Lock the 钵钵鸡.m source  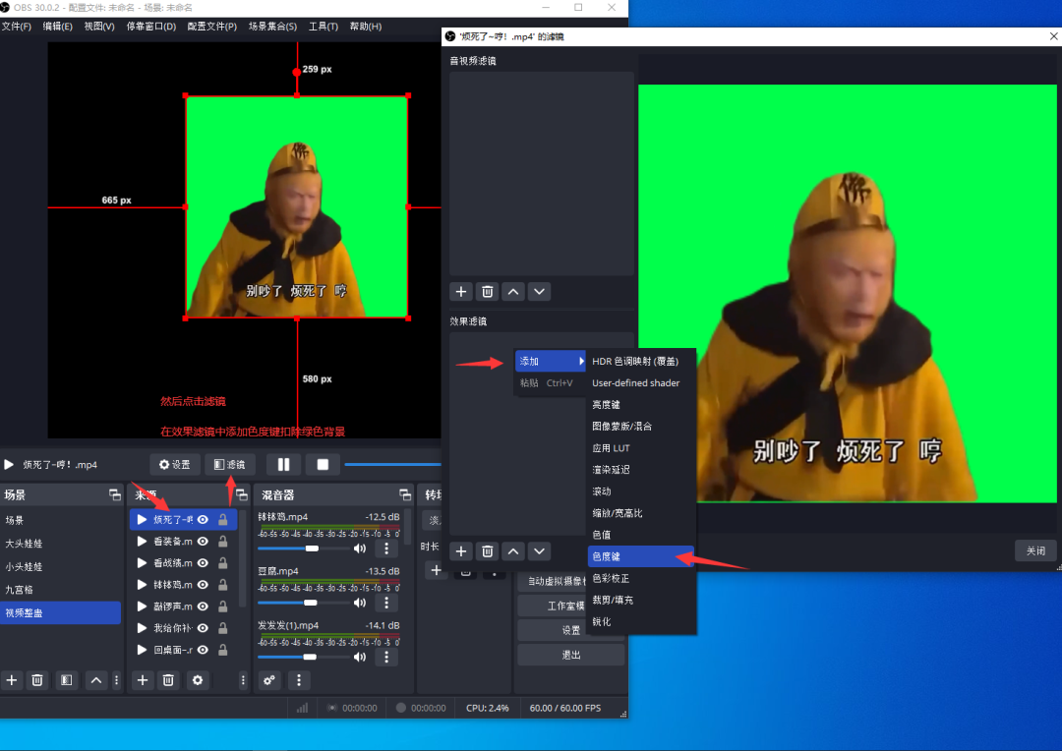tap(222, 585)
